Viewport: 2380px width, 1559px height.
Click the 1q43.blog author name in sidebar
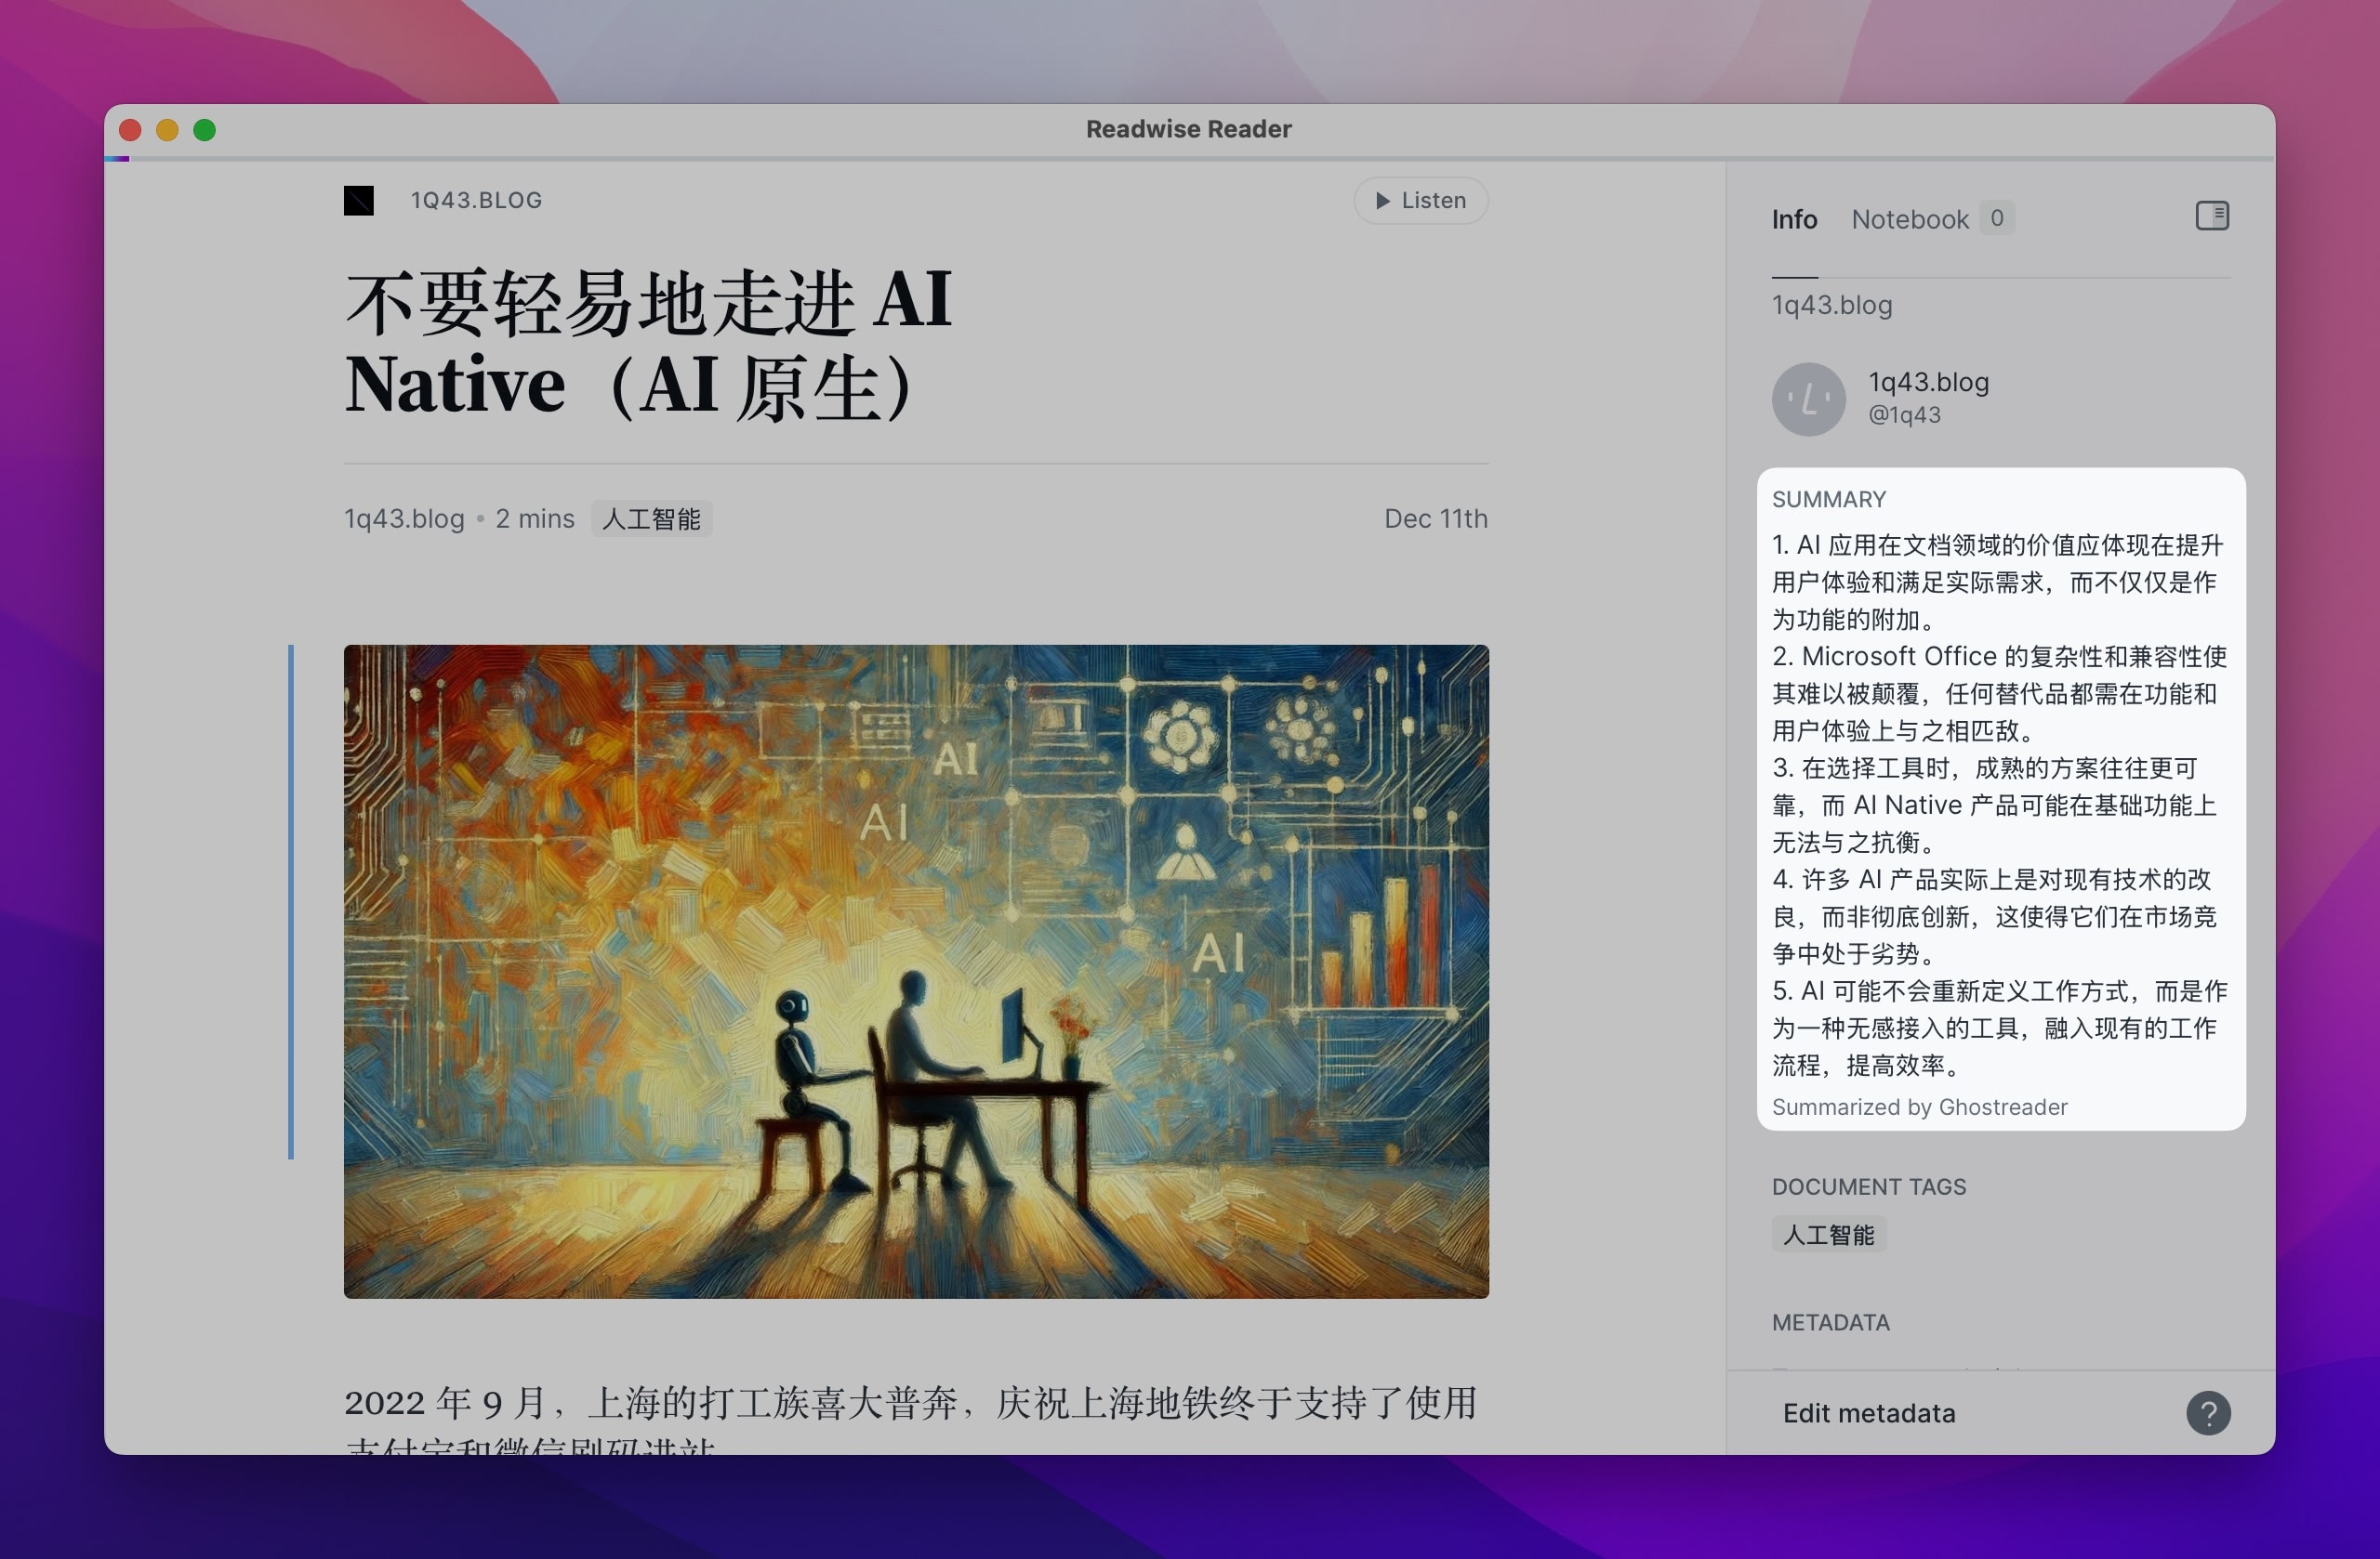point(1928,382)
